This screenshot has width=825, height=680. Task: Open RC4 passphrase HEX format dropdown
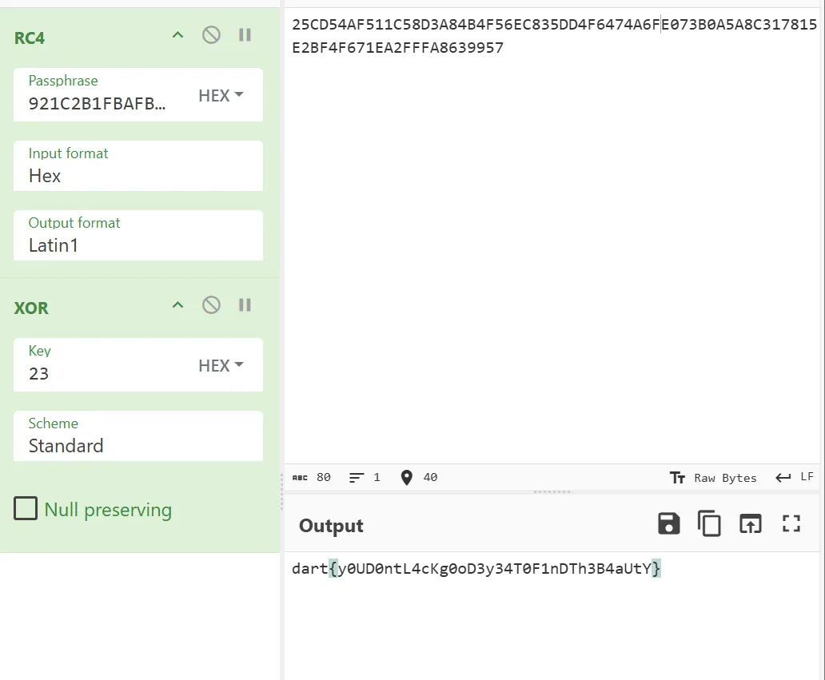(221, 95)
